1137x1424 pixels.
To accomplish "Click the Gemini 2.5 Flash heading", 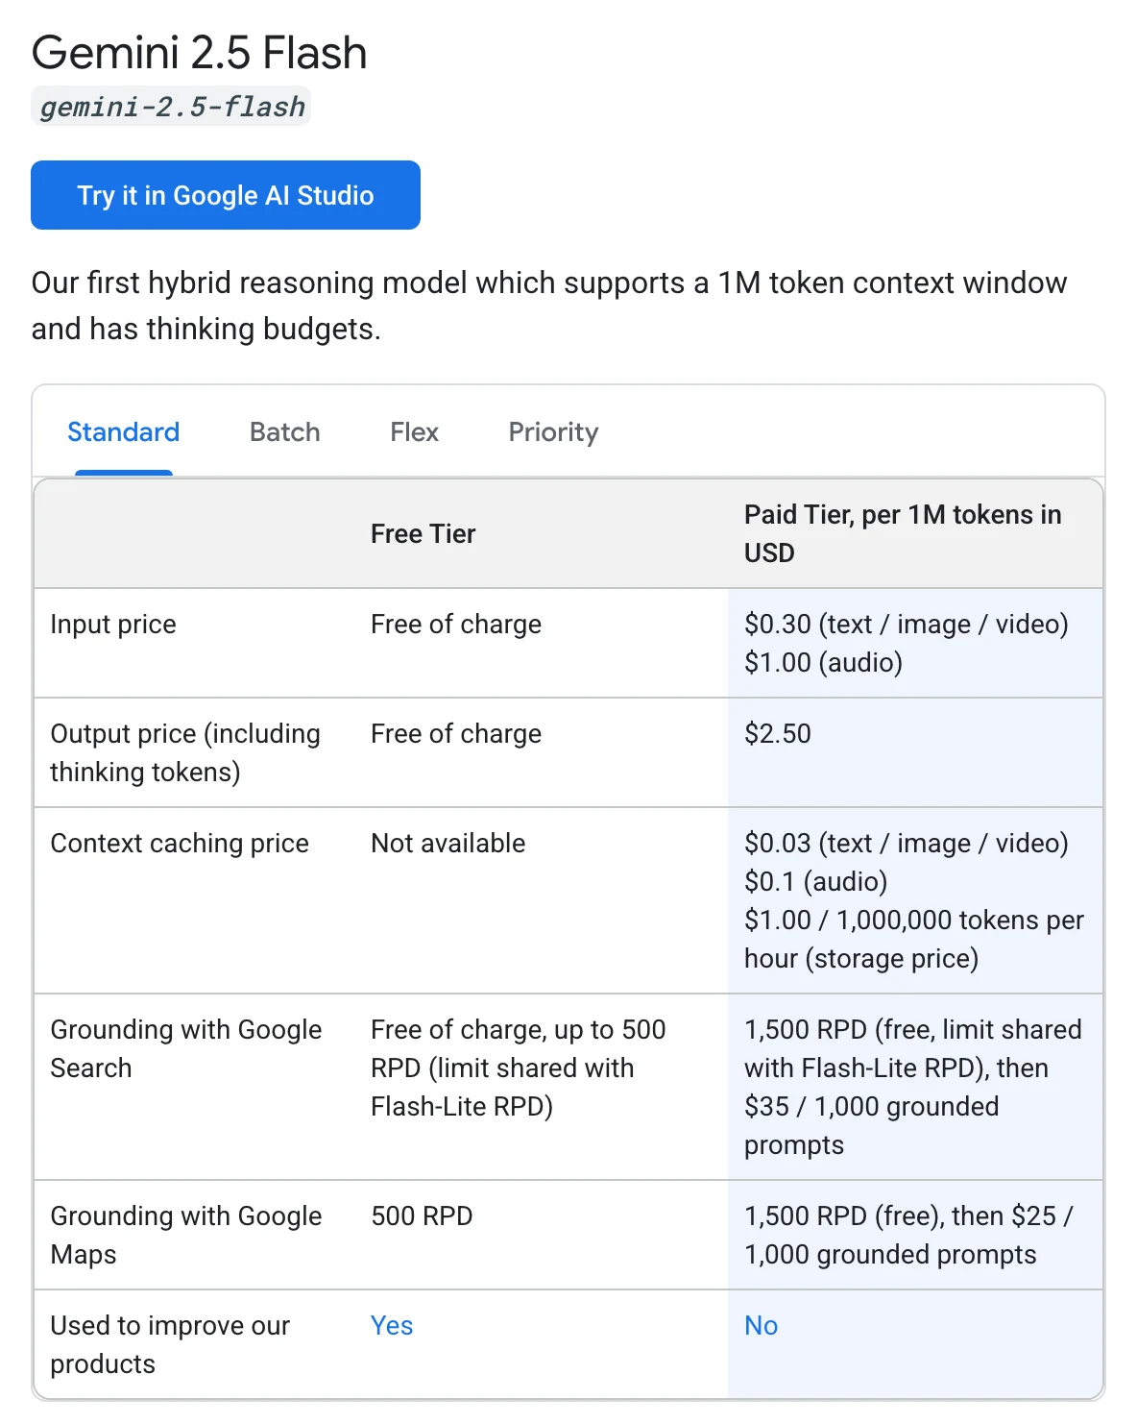I will pos(200,53).
